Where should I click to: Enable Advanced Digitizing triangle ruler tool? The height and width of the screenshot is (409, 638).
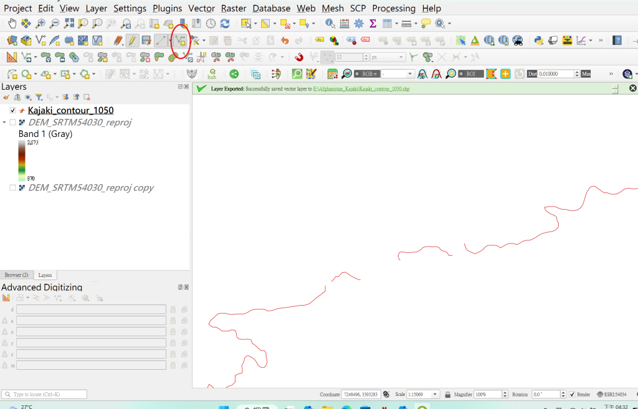(x=12, y=57)
